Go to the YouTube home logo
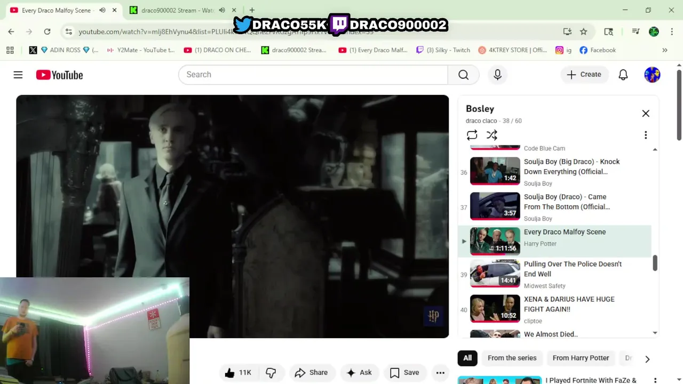This screenshot has width=683, height=384. tap(59, 75)
